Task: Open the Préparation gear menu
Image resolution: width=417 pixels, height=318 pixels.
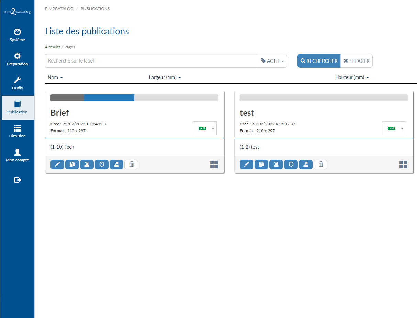Action: point(18,59)
